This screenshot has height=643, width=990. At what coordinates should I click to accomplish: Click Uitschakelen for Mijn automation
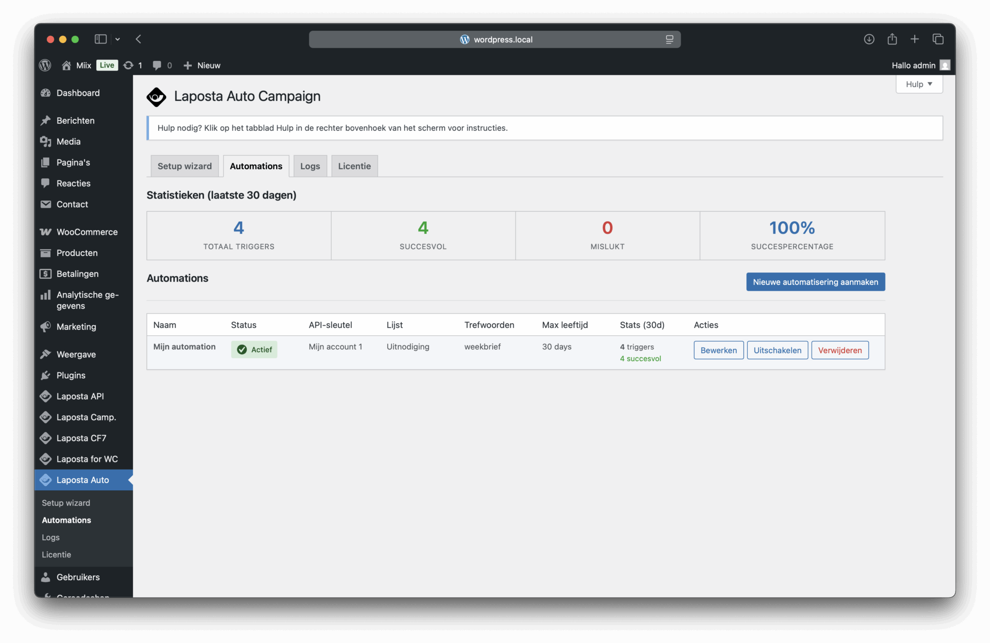[x=777, y=350]
